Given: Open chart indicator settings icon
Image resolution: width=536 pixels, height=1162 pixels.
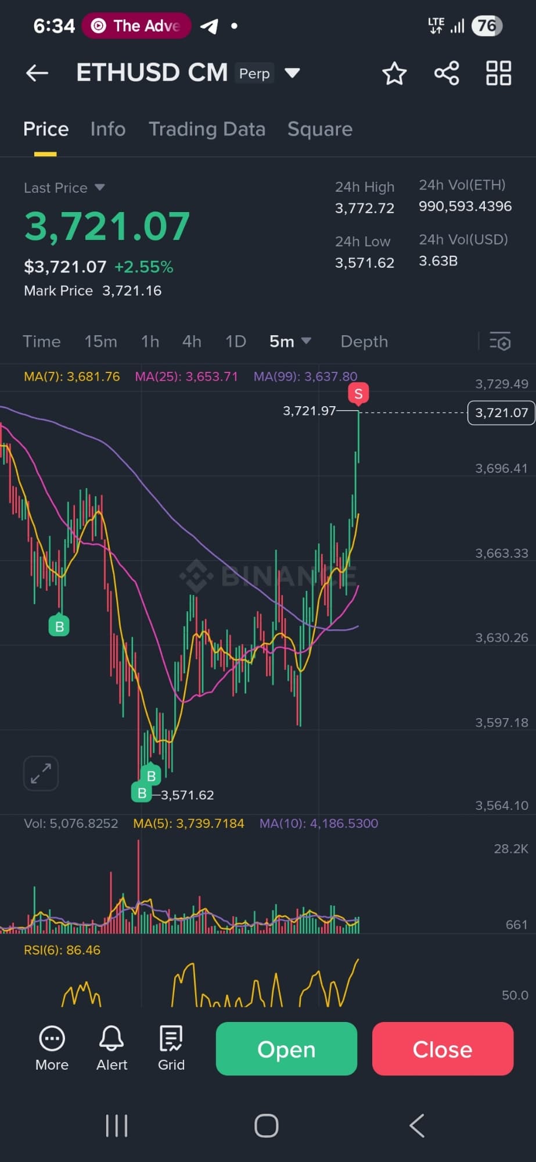Looking at the screenshot, I should [x=500, y=341].
